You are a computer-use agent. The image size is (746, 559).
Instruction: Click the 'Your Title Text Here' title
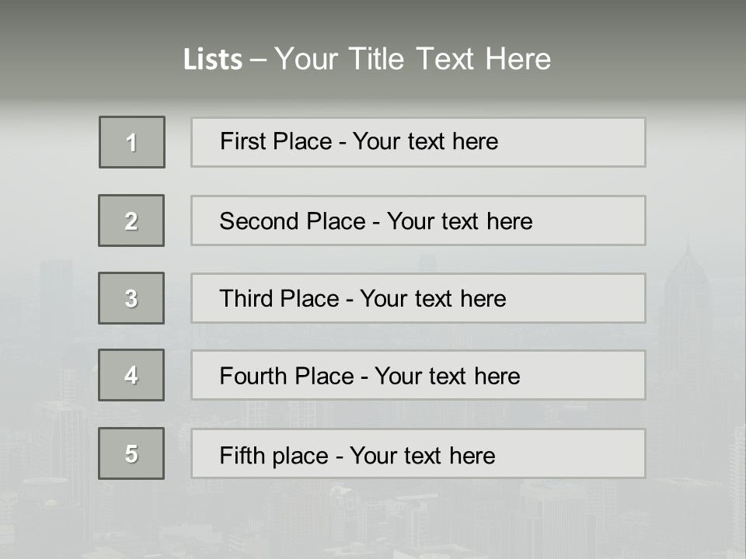412,59
